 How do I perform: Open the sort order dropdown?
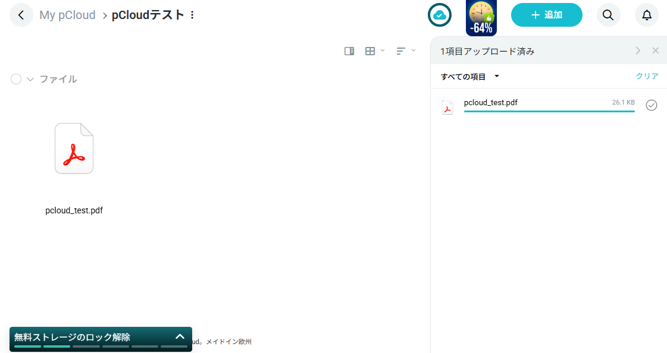pyautogui.click(x=406, y=51)
